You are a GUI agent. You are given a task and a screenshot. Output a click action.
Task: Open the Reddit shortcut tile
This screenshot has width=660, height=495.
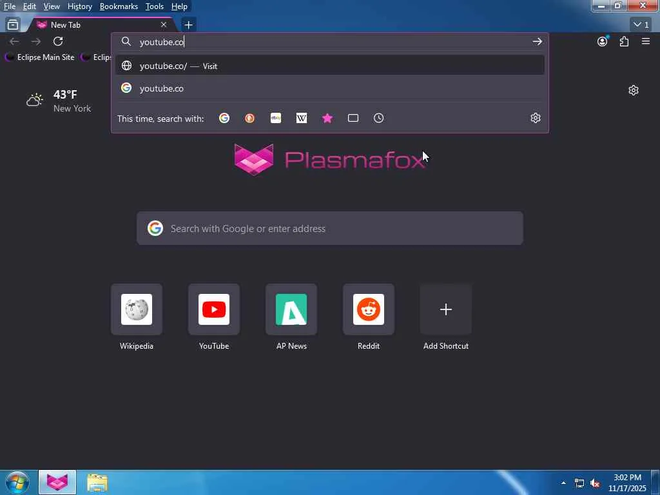pyautogui.click(x=369, y=317)
